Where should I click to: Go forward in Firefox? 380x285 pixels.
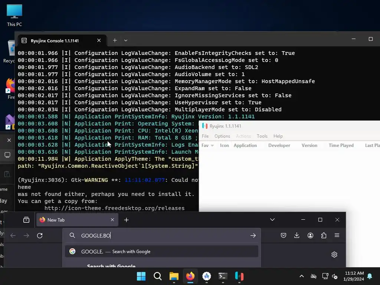pos(26,235)
